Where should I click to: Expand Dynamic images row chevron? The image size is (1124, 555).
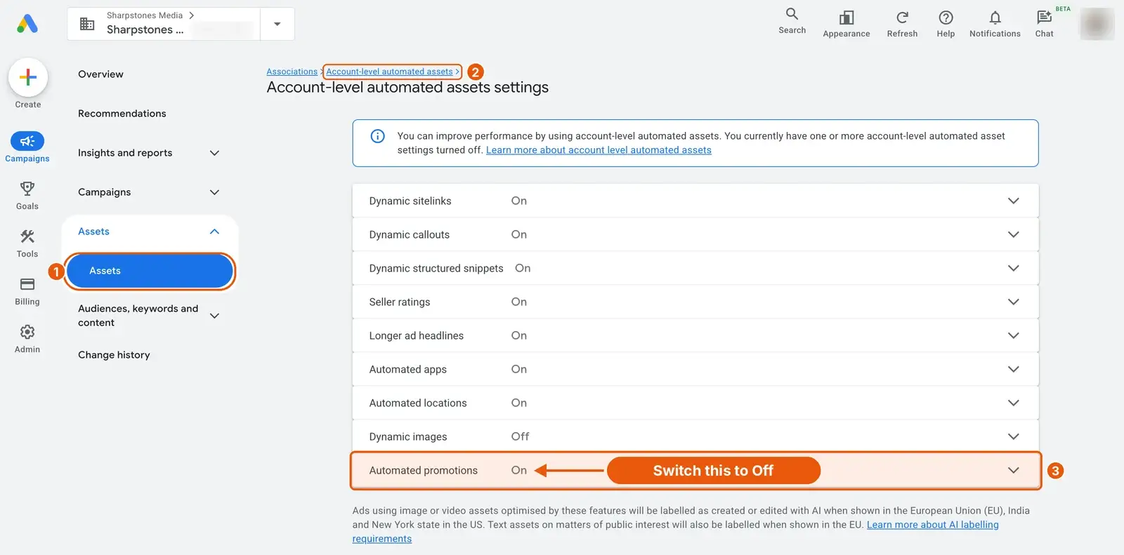pos(1013,436)
